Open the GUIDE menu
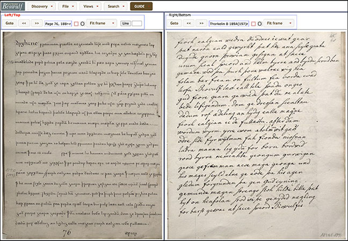Screen dimensions: 348x241 (141, 6)
